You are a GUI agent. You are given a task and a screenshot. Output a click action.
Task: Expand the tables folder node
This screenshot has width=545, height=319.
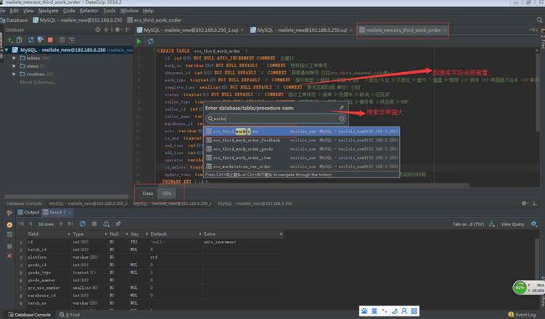pos(14,58)
